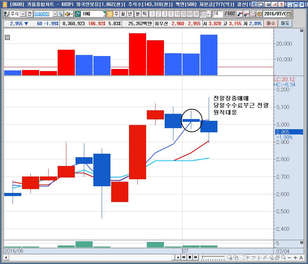Select the 2 interval button

(158, 14)
